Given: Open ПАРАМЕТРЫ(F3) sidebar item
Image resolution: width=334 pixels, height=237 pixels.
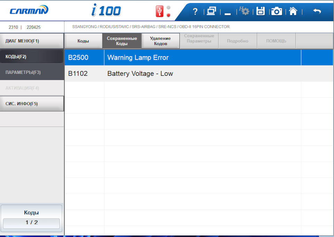Looking at the screenshot, I should point(32,72).
